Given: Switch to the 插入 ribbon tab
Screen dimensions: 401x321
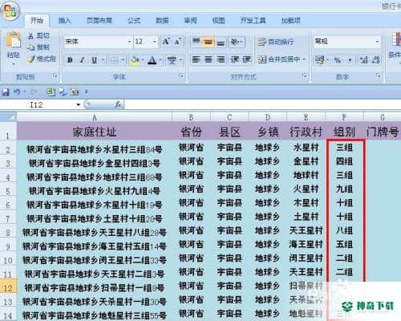Looking at the screenshot, I should 65,21.
